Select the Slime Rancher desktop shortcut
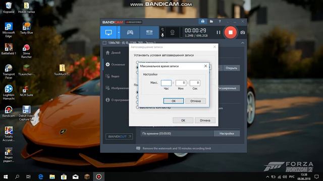The image size is (323, 181). (x=26, y=51)
